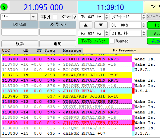Select row JA1WSK KH7AL +07
This screenshot has width=160, height=138.
click(x=67, y=133)
